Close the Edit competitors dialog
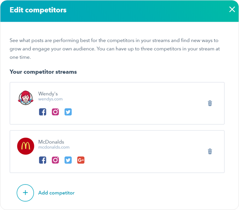 point(232,10)
